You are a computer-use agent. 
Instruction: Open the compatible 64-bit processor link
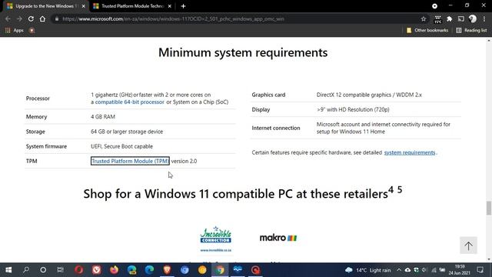pos(130,102)
